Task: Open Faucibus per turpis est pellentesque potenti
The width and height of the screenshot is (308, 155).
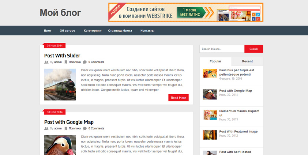Action: (x=237, y=72)
